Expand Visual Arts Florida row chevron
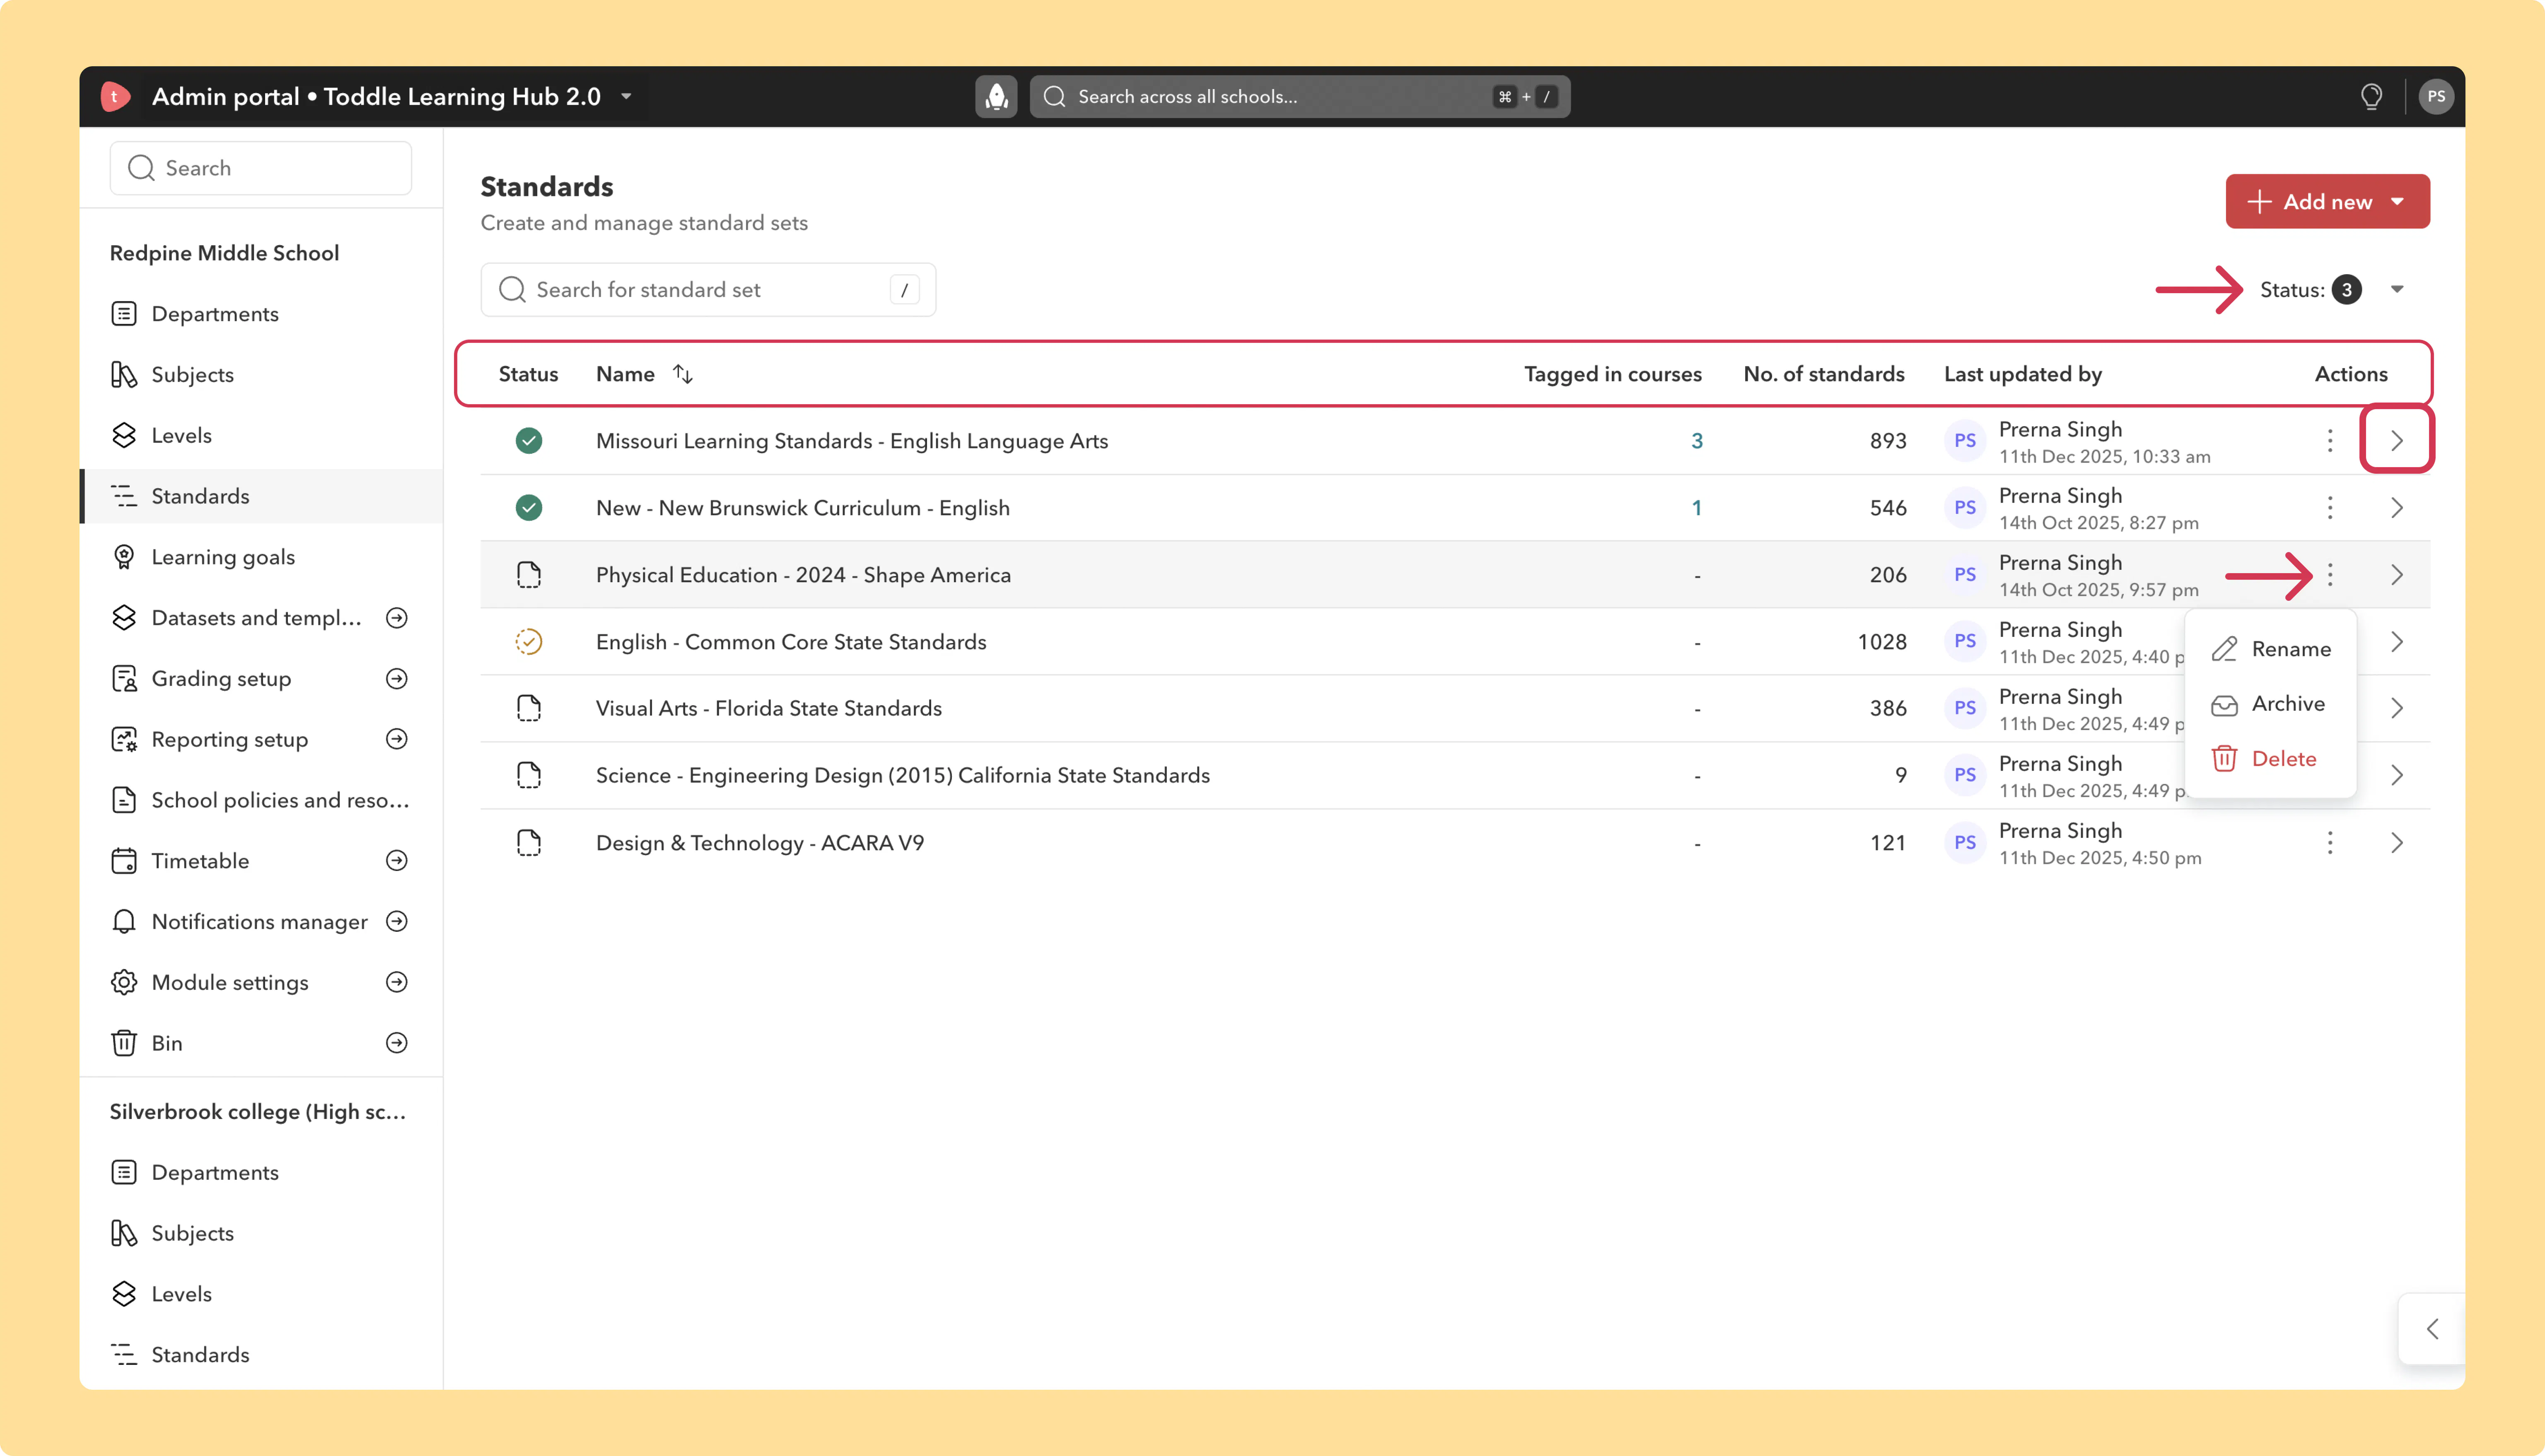2545x1456 pixels. (2397, 709)
